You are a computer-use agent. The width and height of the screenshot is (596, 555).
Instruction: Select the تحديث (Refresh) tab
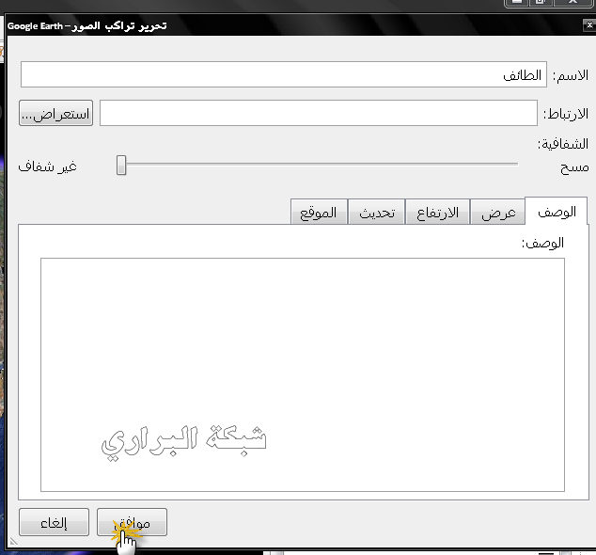pos(376,213)
